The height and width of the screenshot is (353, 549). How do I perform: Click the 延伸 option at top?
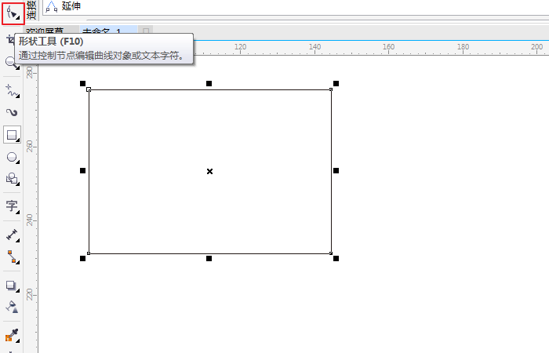pyautogui.click(x=71, y=6)
